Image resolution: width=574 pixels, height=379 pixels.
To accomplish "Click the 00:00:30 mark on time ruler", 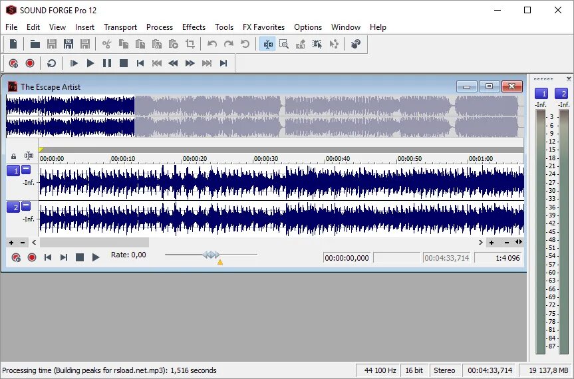I will [x=266, y=159].
